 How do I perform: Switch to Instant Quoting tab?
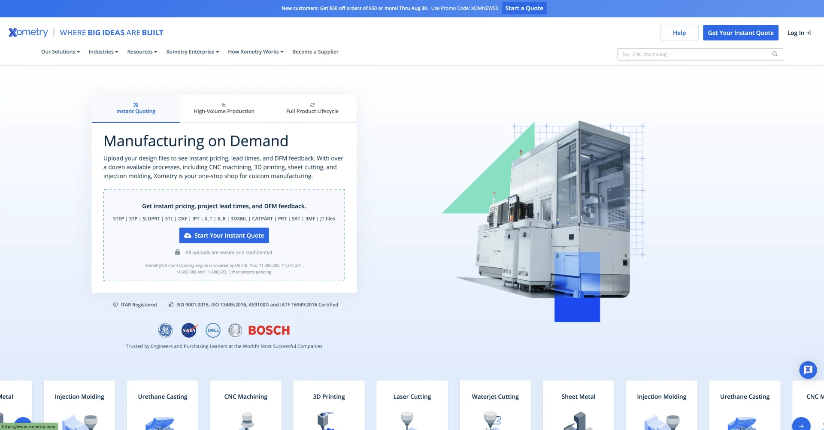(x=136, y=109)
